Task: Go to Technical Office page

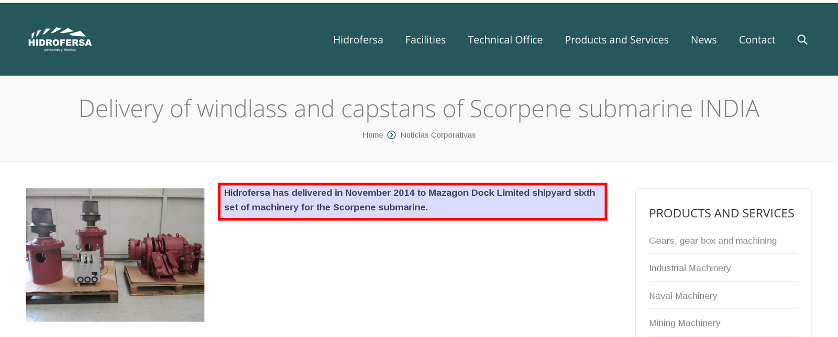Action: click(505, 40)
